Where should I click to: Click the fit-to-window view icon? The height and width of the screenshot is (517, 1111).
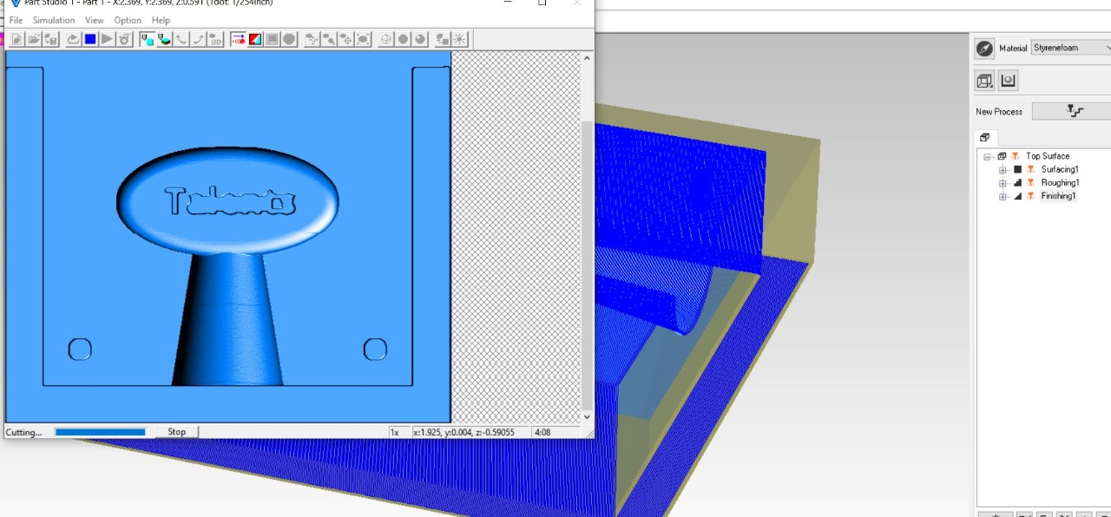coord(364,39)
